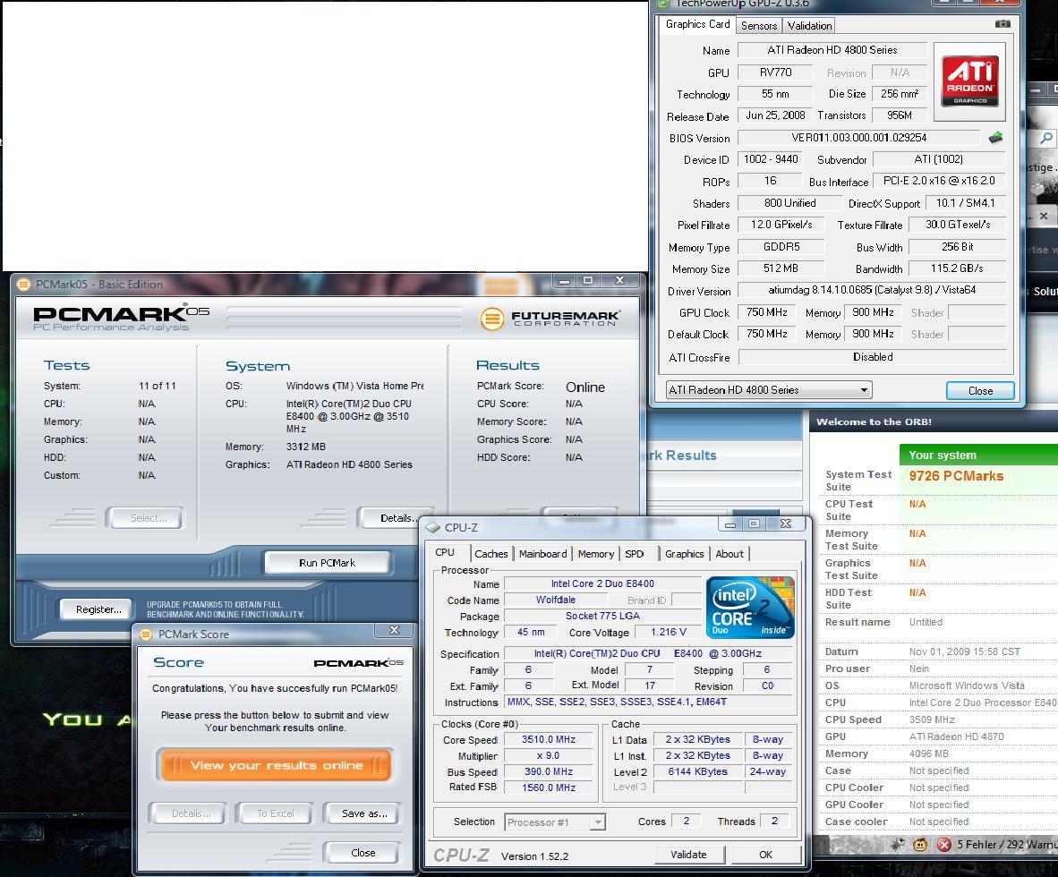Click the Register... button in PCMark05
Screen dimensions: 1058x877
pyautogui.click(x=98, y=609)
